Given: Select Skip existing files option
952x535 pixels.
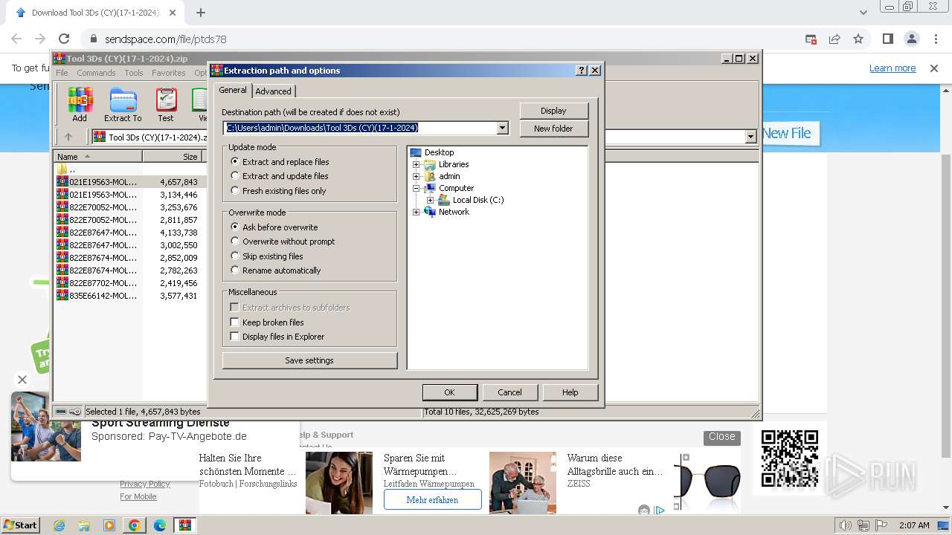Looking at the screenshot, I should [267, 256].
